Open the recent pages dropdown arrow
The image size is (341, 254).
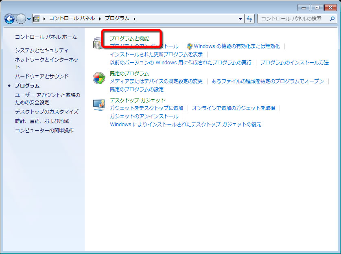(x=29, y=19)
